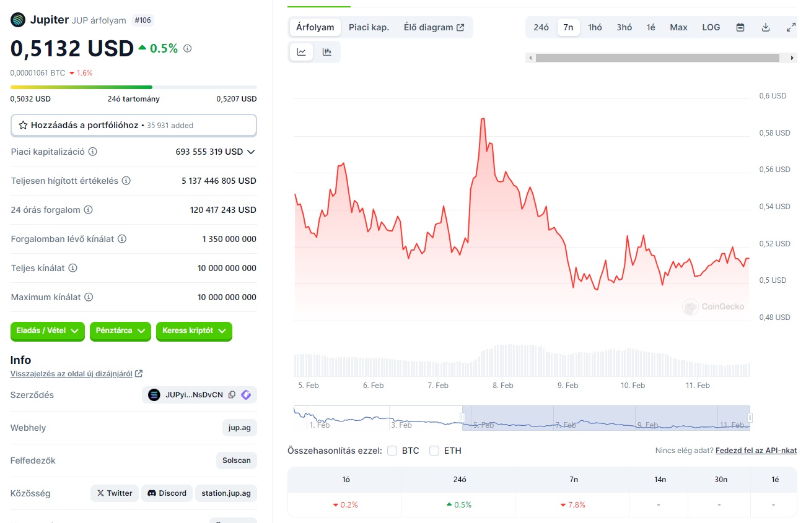This screenshot has height=523, width=806.
Task: Click the info icon beside the 0.5% change
Action: tap(188, 48)
